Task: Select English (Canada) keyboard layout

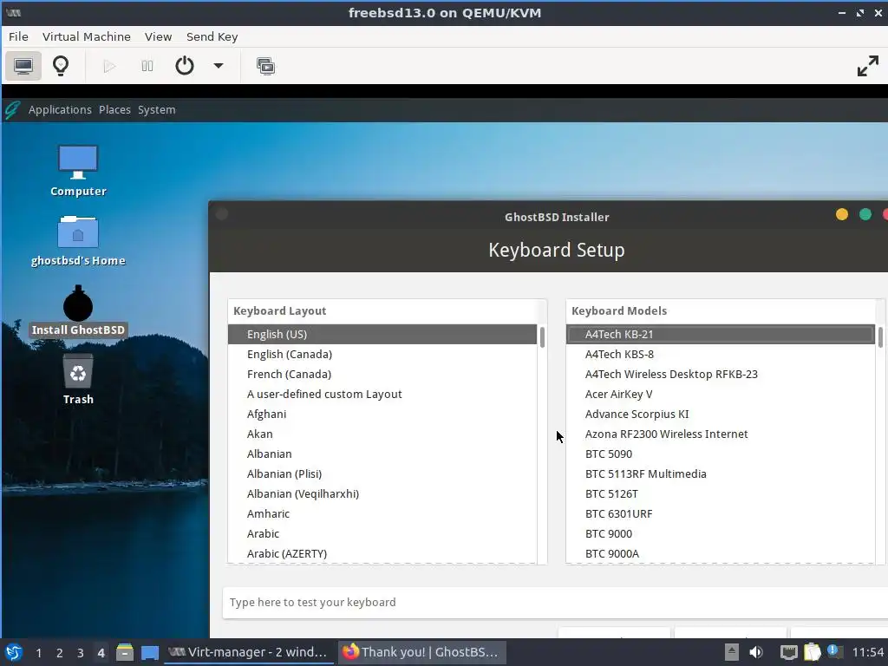Action: pyautogui.click(x=382, y=354)
